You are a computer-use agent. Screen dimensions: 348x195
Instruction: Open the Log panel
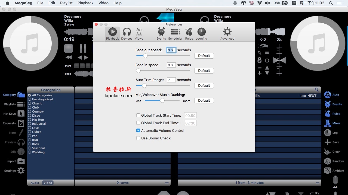[x=328, y=133]
